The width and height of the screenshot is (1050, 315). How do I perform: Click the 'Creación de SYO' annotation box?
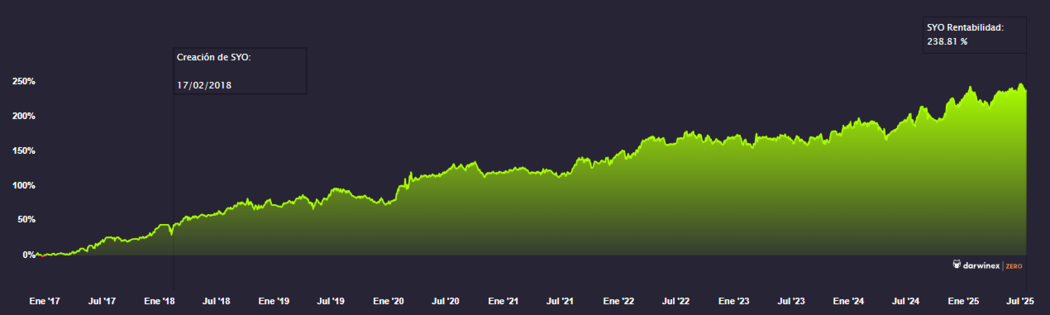(x=240, y=71)
